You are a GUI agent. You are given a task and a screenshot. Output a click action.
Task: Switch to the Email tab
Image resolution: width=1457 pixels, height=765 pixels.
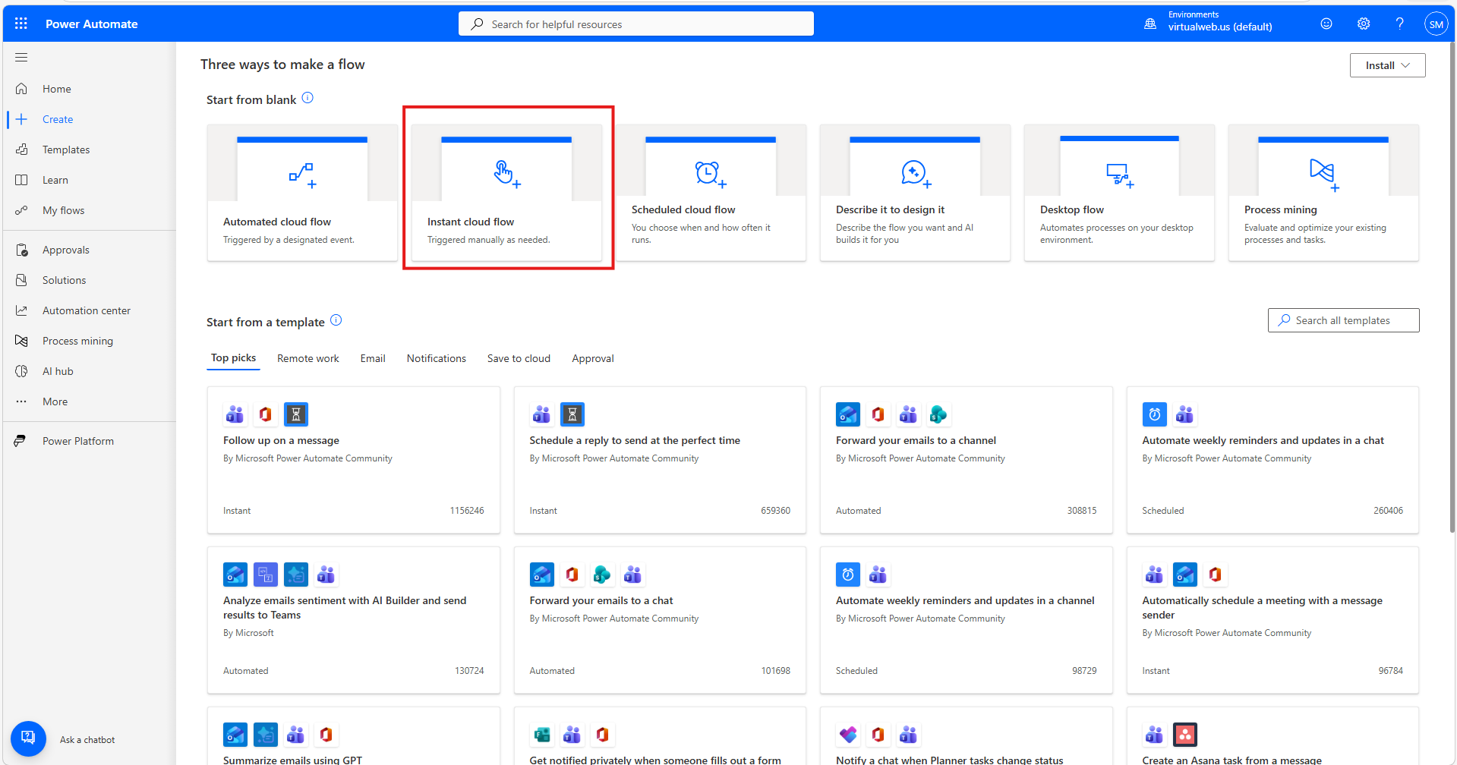pyautogui.click(x=373, y=358)
